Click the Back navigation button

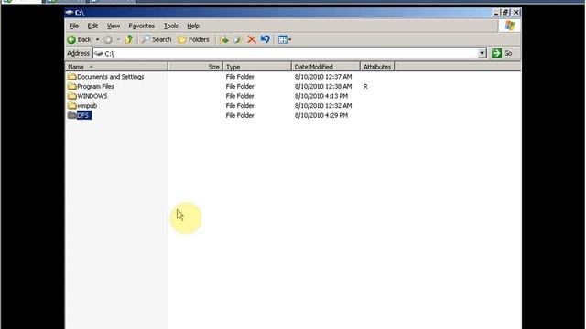pos(80,39)
